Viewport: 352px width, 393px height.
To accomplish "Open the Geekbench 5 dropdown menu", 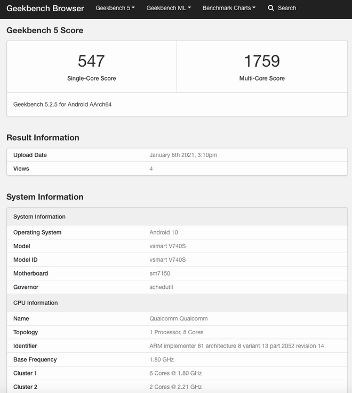I will click(x=115, y=8).
